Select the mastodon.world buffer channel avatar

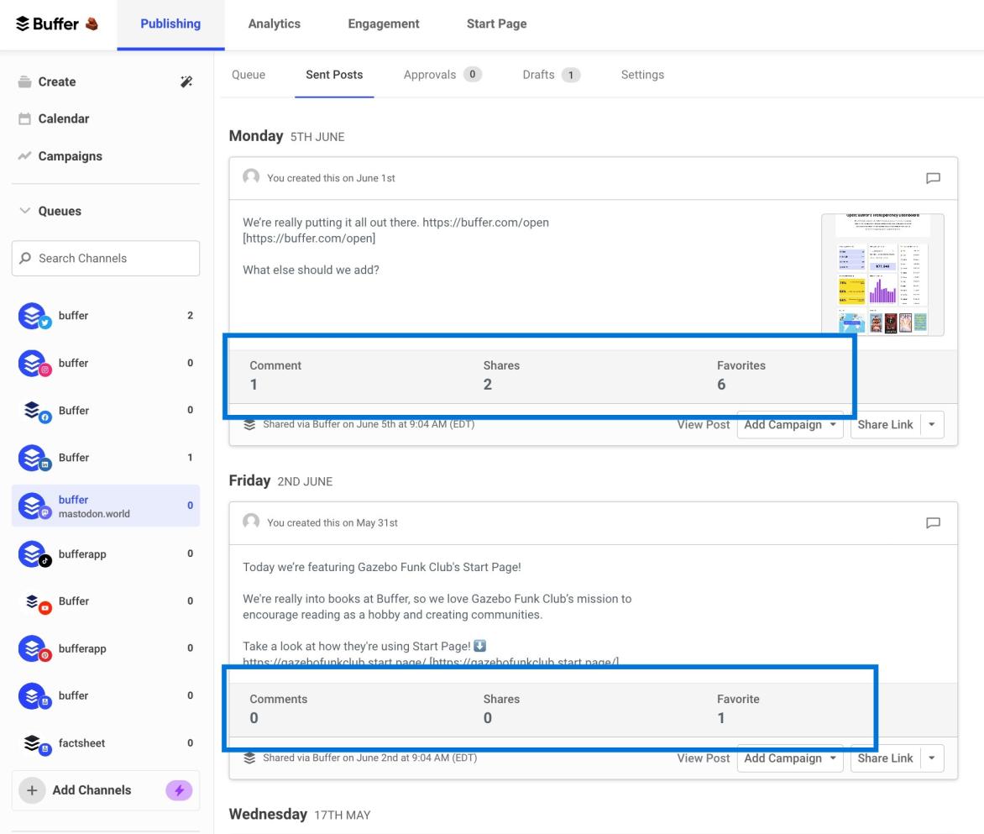(x=34, y=506)
